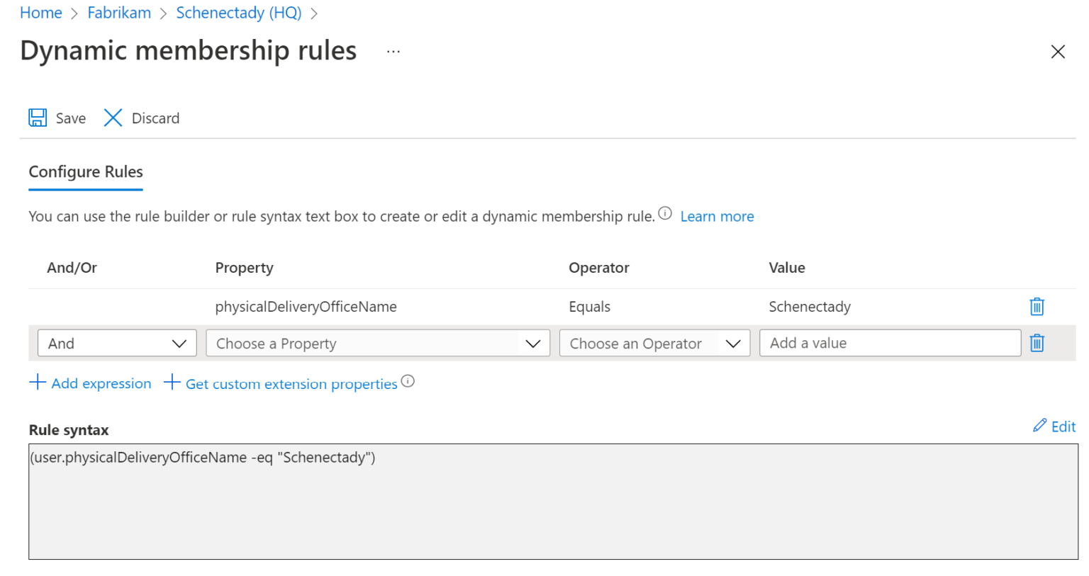Navigate to Home breadcrumb link
Image resolution: width=1089 pixels, height=576 pixels.
tap(41, 13)
